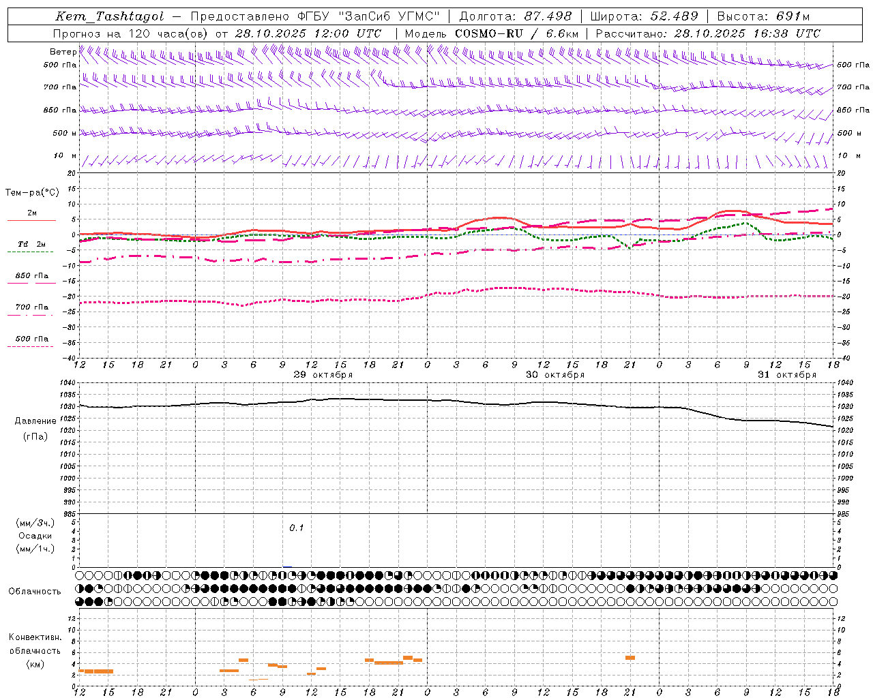This screenshot has width=873, height=698.
Task: Click the Высота: 691м value
Action: [x=764, y=17]
